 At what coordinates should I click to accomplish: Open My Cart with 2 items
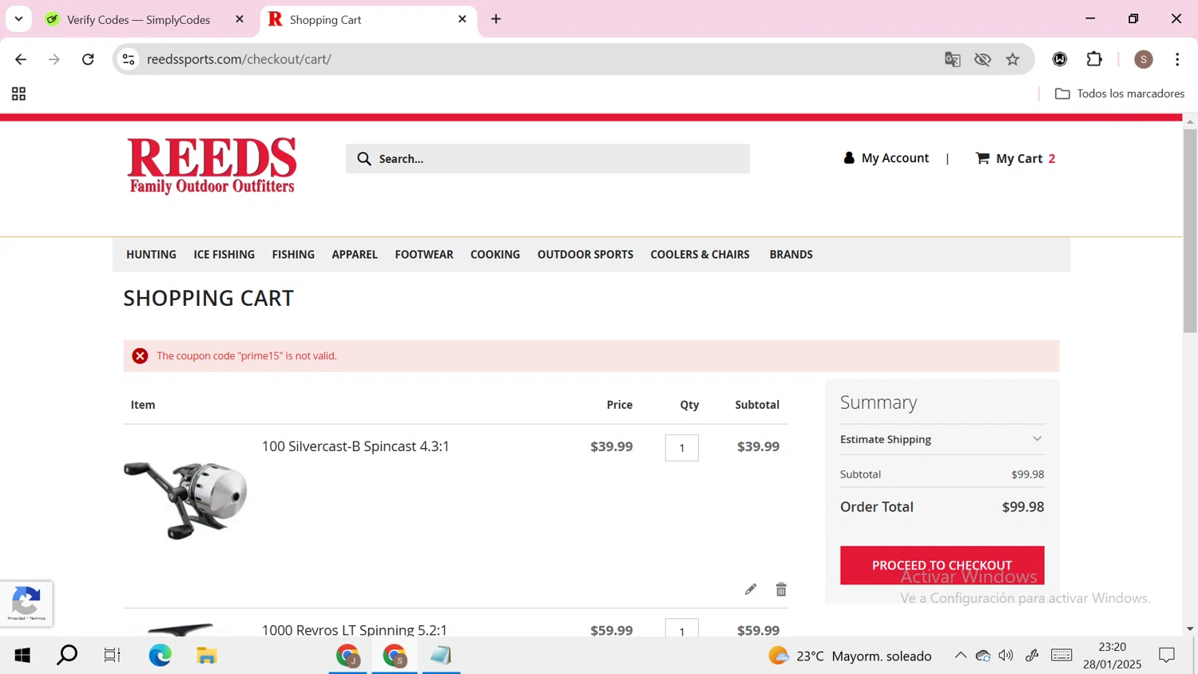click(x=1015, y=158)
